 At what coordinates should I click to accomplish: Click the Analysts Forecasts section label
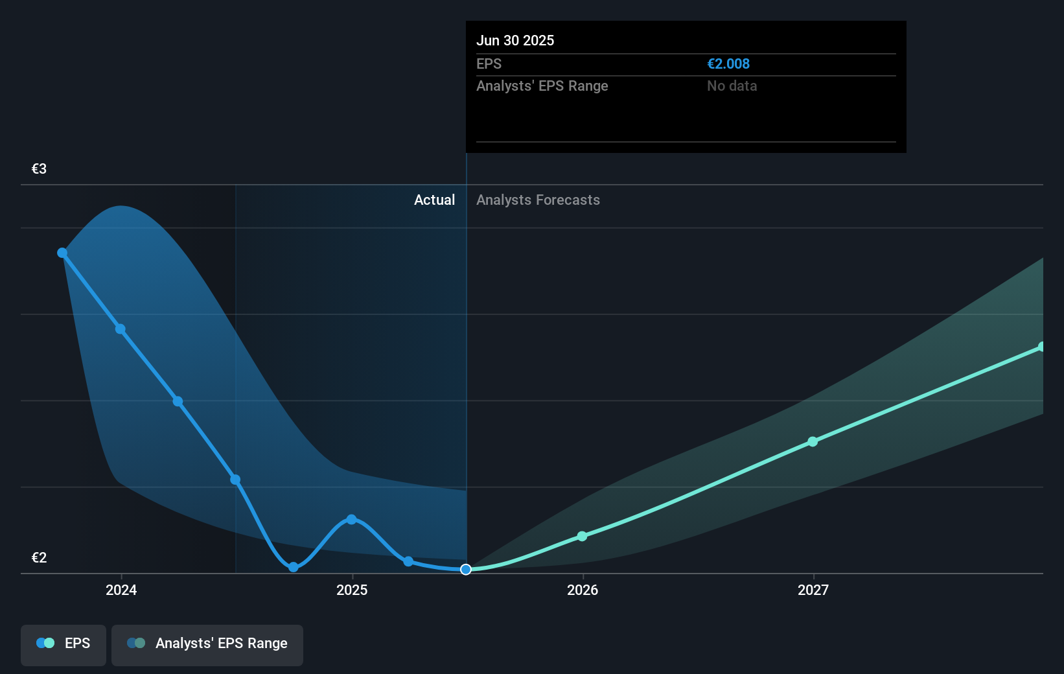pos(538,200)
